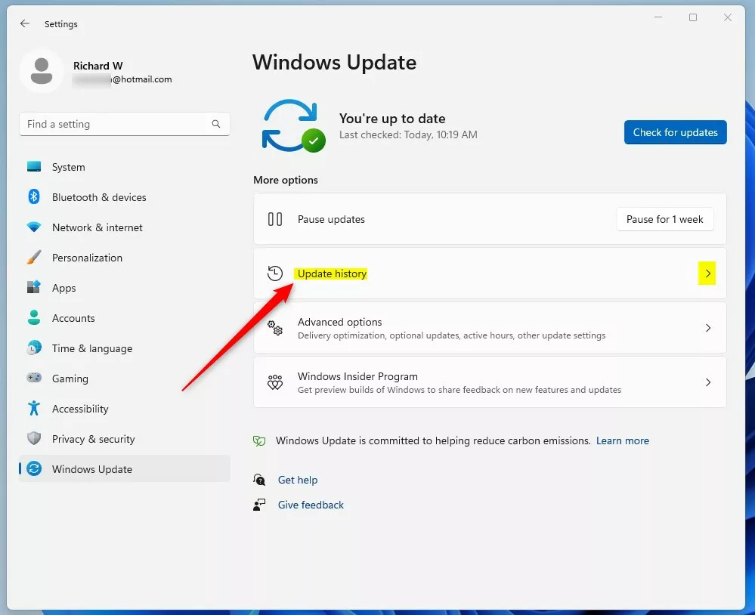Click the Privacy shield icon
Image resolution: width=755 pixels, height=615 pixels.
coord(34,438)
